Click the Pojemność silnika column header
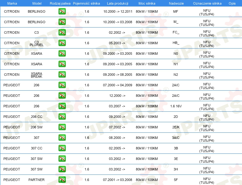Screen dimensions: 242x185 click(x=86, y=3)
